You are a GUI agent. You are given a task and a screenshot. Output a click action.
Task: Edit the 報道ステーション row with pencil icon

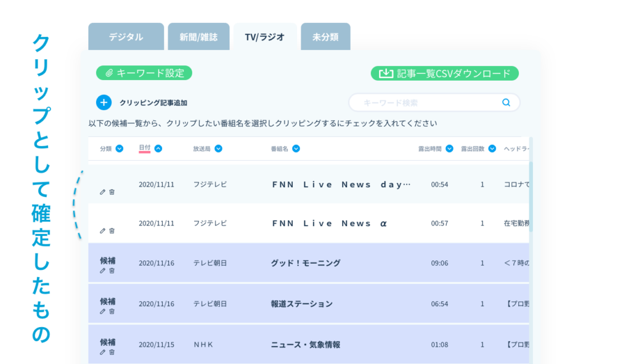pos(103,311)
